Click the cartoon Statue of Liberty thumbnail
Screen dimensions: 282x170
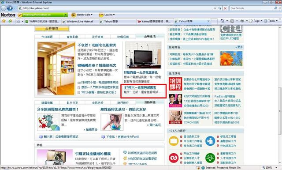48,122
